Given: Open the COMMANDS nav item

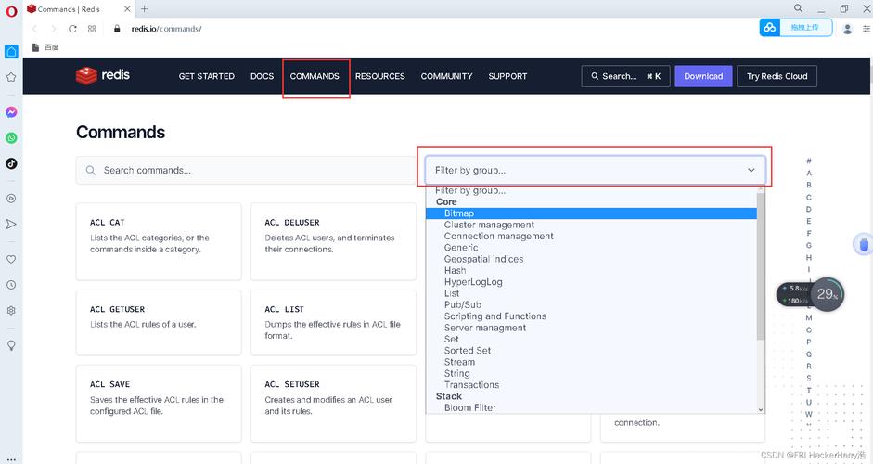Looking at the screenshot, I should tap(315, 76).
